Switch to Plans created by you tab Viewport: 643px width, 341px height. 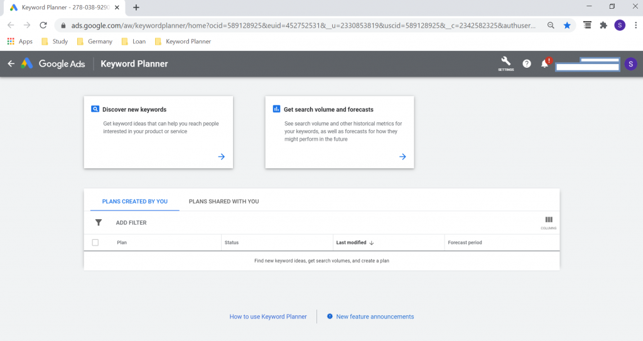[x=134, y=201]
